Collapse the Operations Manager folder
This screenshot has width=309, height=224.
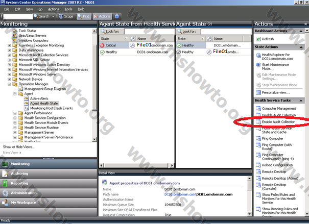(x=9, y=84)
